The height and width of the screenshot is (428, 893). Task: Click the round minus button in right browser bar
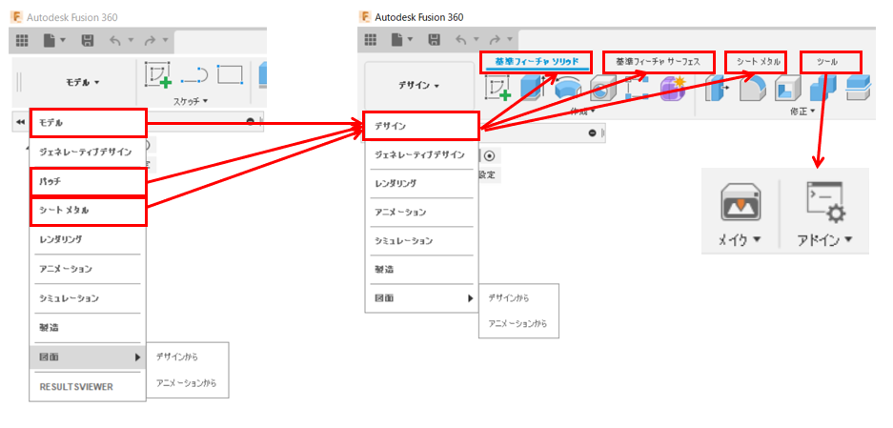(592, 132)
